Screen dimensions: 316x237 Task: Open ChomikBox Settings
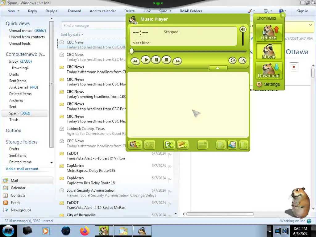[268, 84]
